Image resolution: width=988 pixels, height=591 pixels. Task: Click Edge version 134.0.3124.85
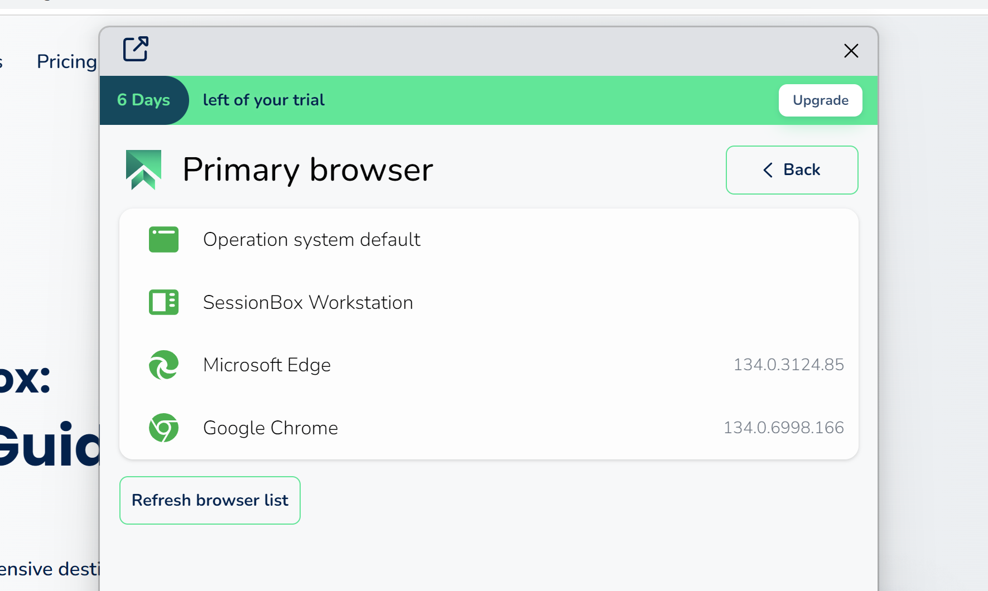tap(788, 365)
